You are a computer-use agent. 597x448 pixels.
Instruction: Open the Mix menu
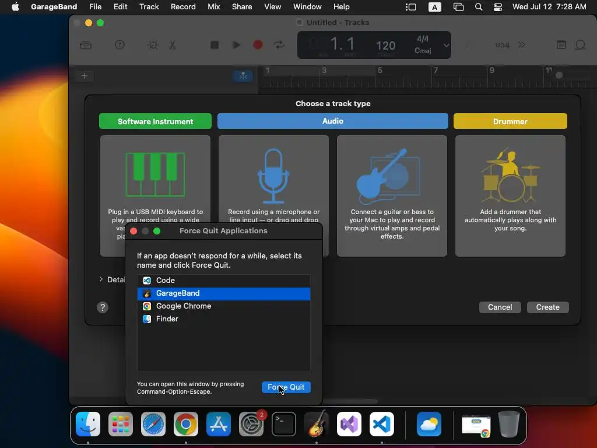[x=213, y=7]
